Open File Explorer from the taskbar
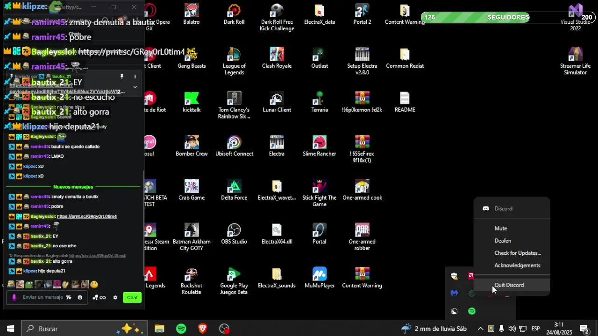598x336 pixels. 159,329
